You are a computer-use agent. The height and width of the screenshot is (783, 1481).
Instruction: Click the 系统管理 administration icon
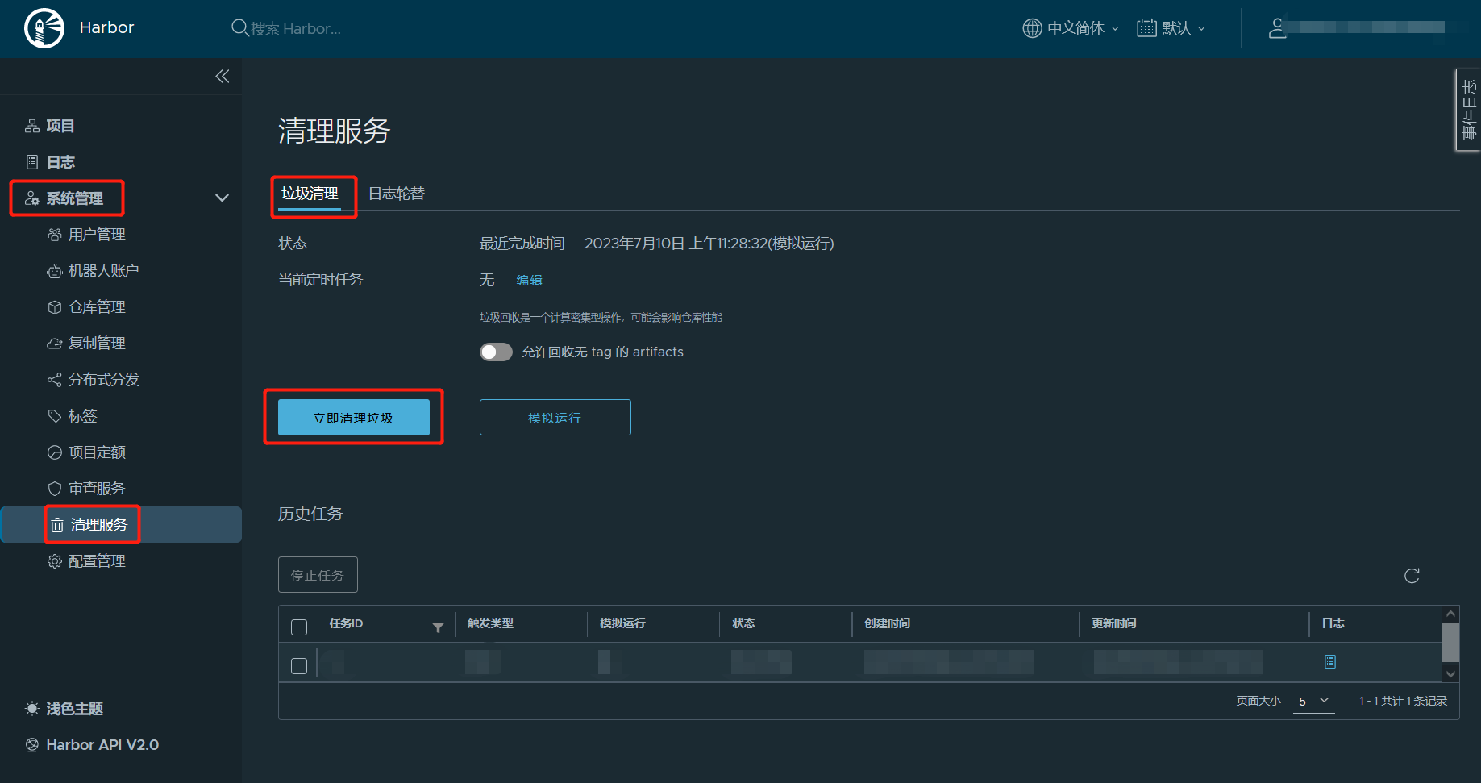point(32,198)
